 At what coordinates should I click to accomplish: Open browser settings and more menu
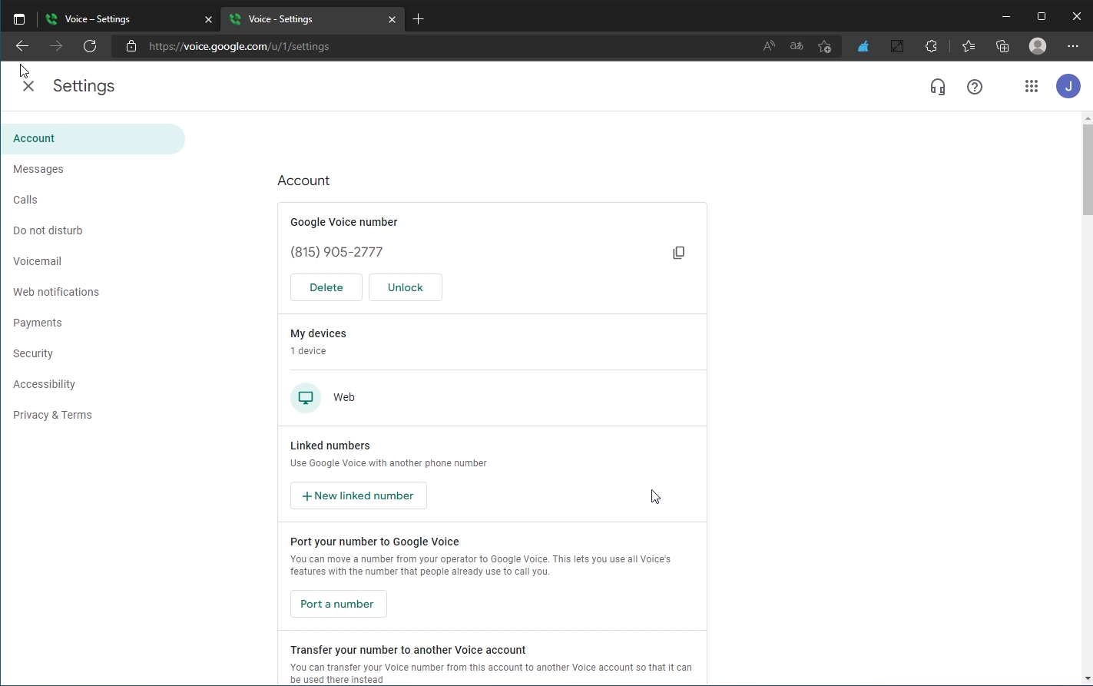tap(1072, 46)
